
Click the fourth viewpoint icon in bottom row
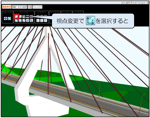point(28,20)
